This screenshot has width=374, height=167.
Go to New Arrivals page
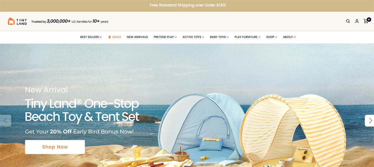tap(137, 37)
